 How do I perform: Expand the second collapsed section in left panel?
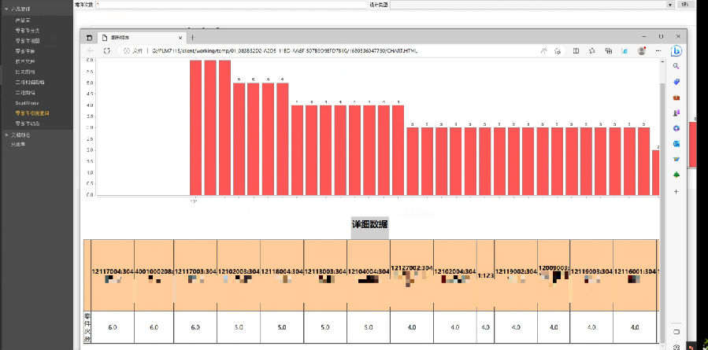pyautogui.click(x=5, y=134)
